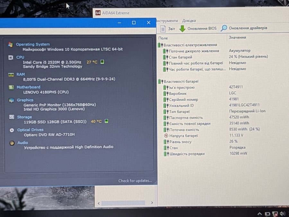The image size is (289, 217).
Task: Open the Інструменти menu in AIDA64
Action: (x=167, y=21)
